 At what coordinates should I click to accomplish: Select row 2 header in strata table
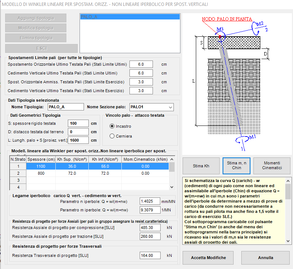18,173
